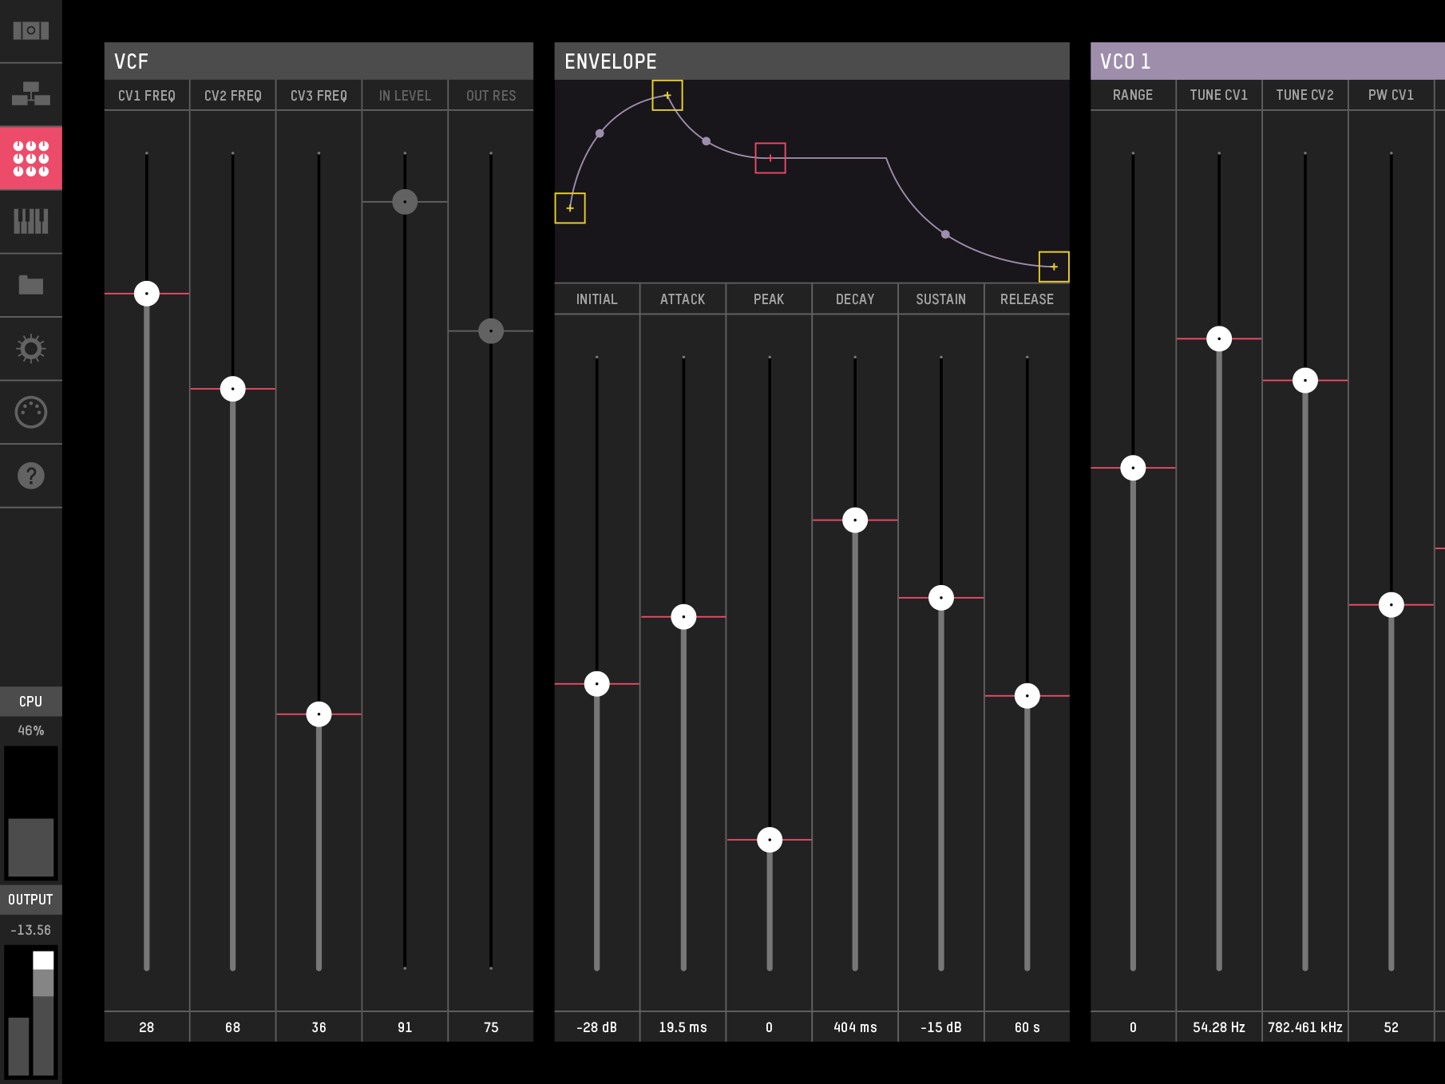Click the greyed IN LEVEL slider knob

coord(405,202)
